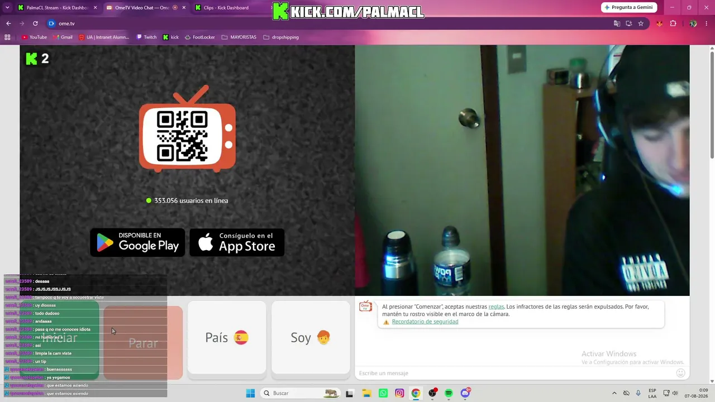Open the tab search dropdown
The width and height of the screenshot is (715, 402).
[x=7, y=8]
